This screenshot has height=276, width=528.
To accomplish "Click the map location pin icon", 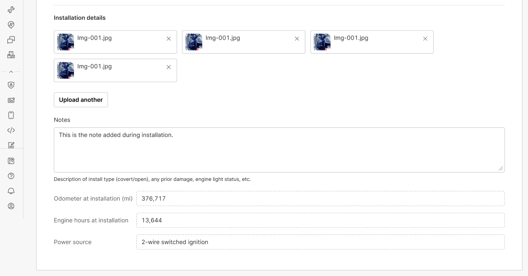I will pyautogui.click(x=11, y=161).
